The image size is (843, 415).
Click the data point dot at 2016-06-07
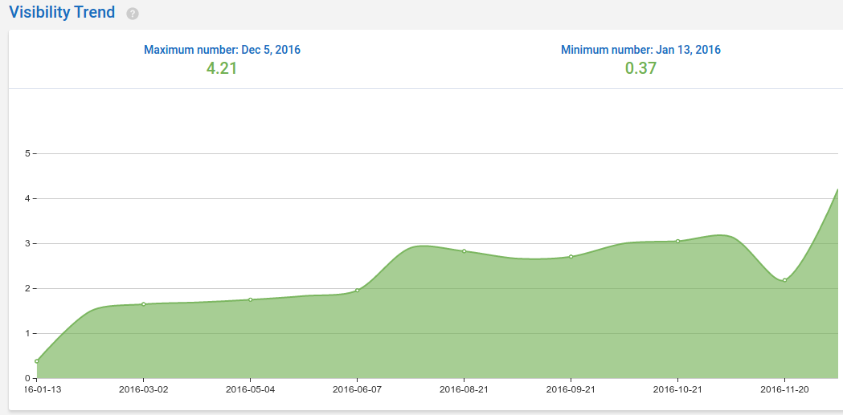point(357,290)
